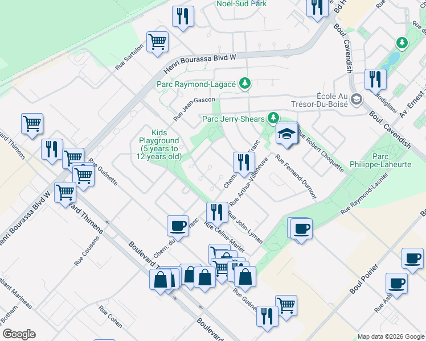Click the Rue Cohen street label
426x341 pixels.
[x=110, y=317]
